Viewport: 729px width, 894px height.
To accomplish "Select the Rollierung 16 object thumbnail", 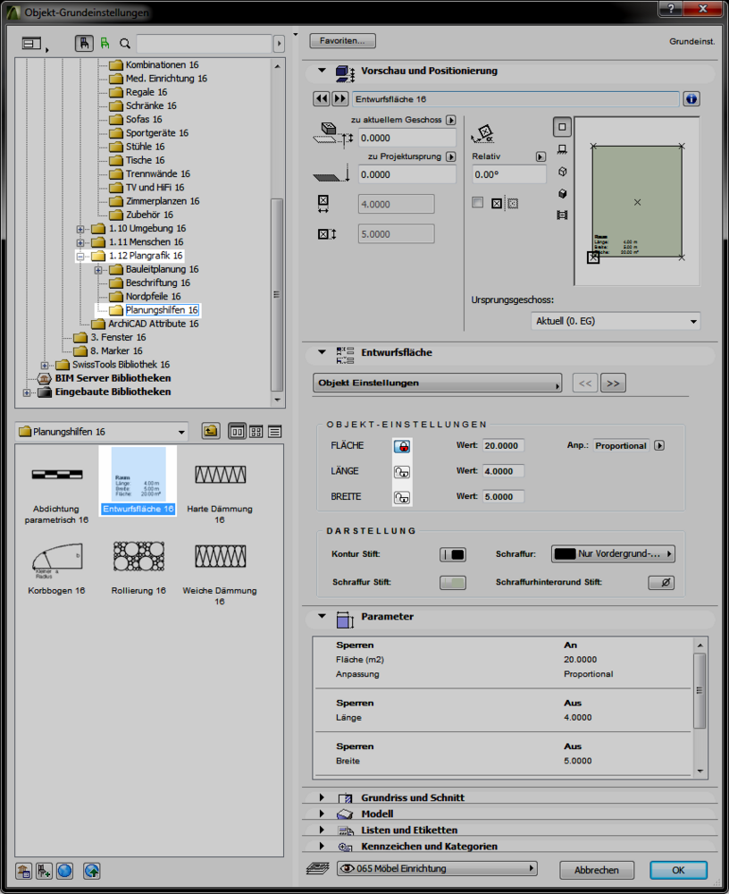I will coord(138,568).
